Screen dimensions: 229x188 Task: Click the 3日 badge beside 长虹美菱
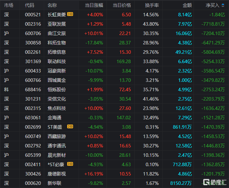coord(70,14)
